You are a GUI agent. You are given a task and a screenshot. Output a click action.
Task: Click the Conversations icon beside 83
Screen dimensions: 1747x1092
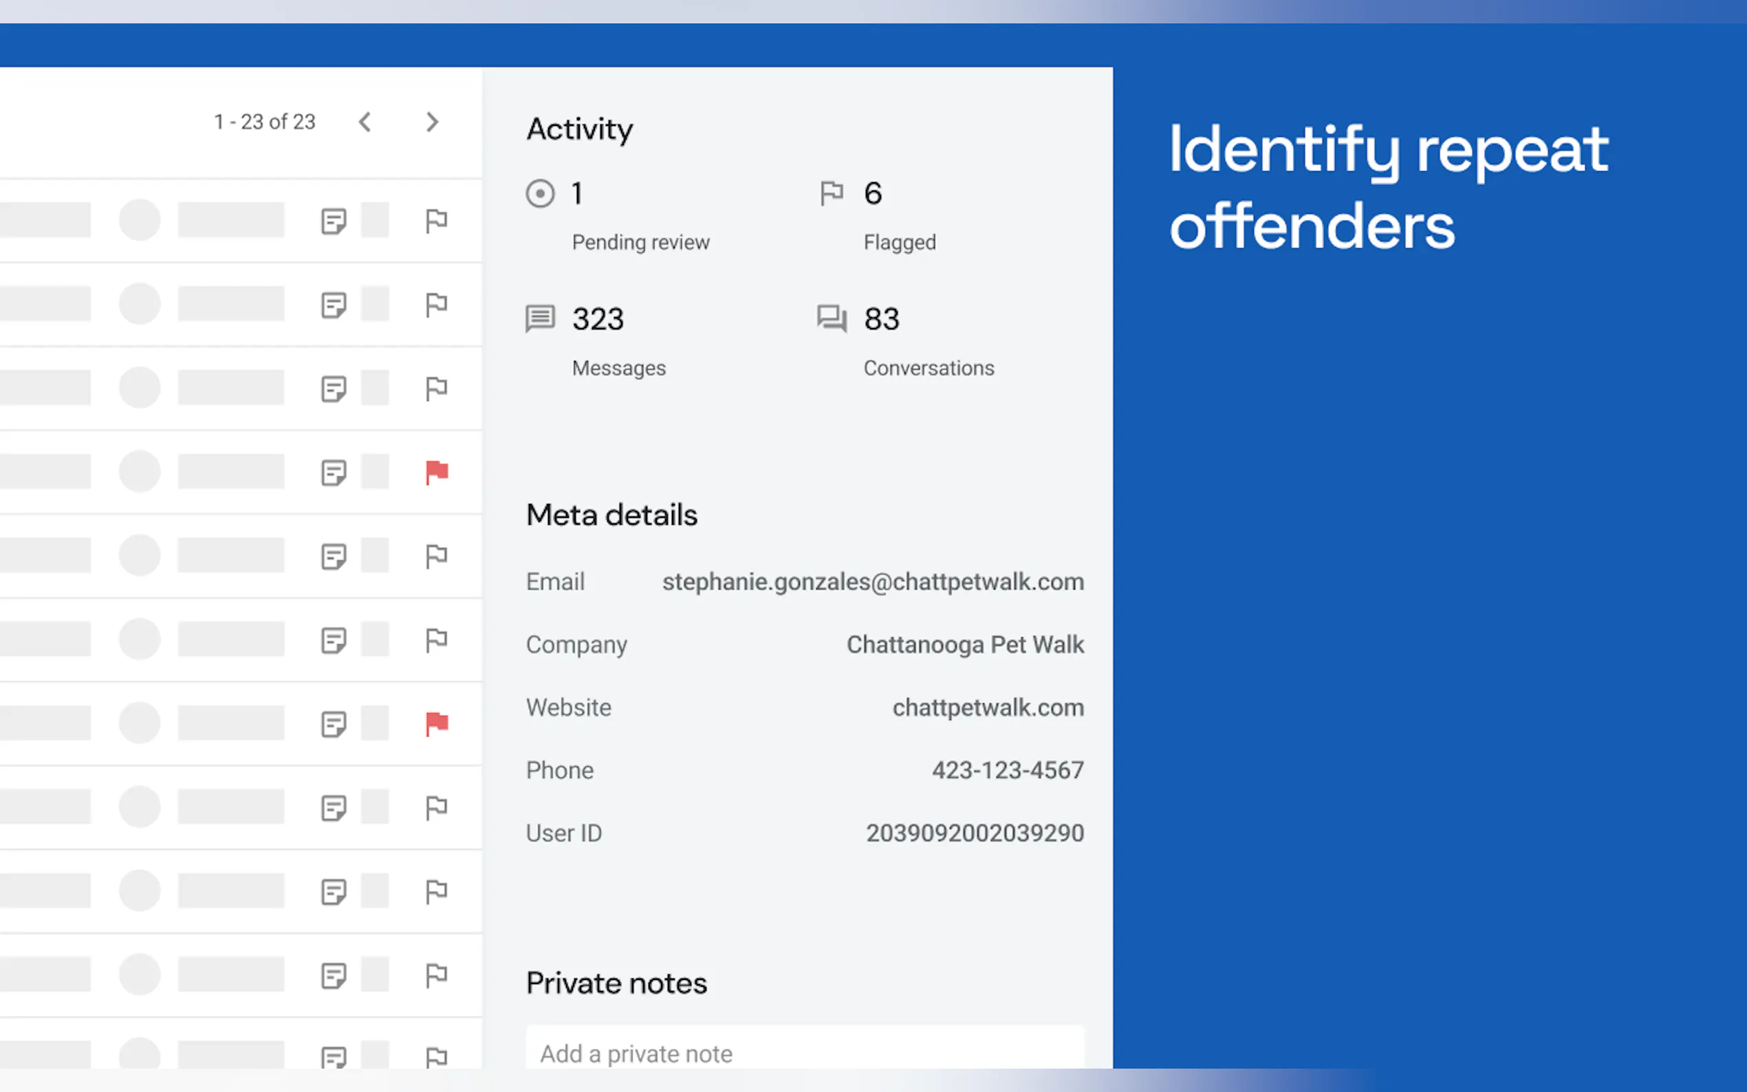coord(832,318)
